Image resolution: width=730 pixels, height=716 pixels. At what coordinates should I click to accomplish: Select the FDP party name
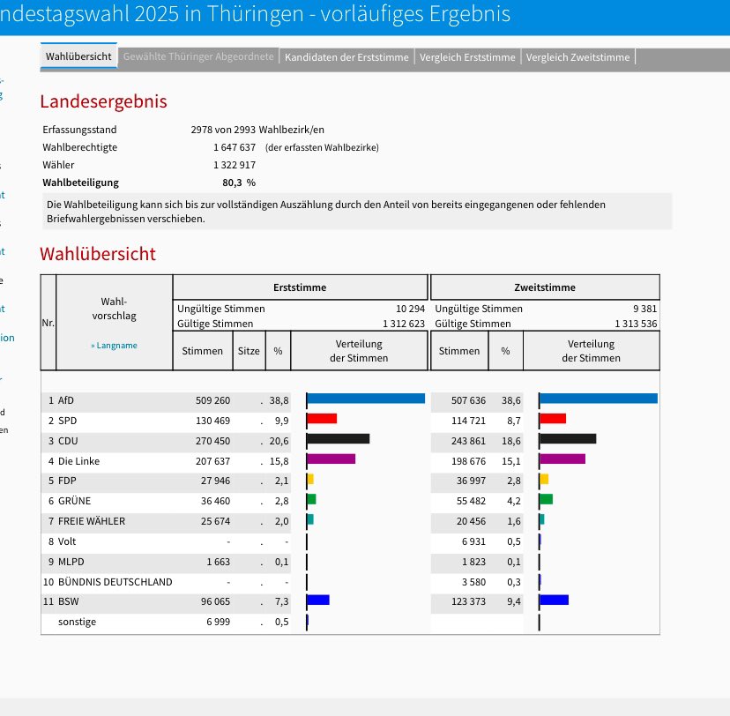pos(67,481)
